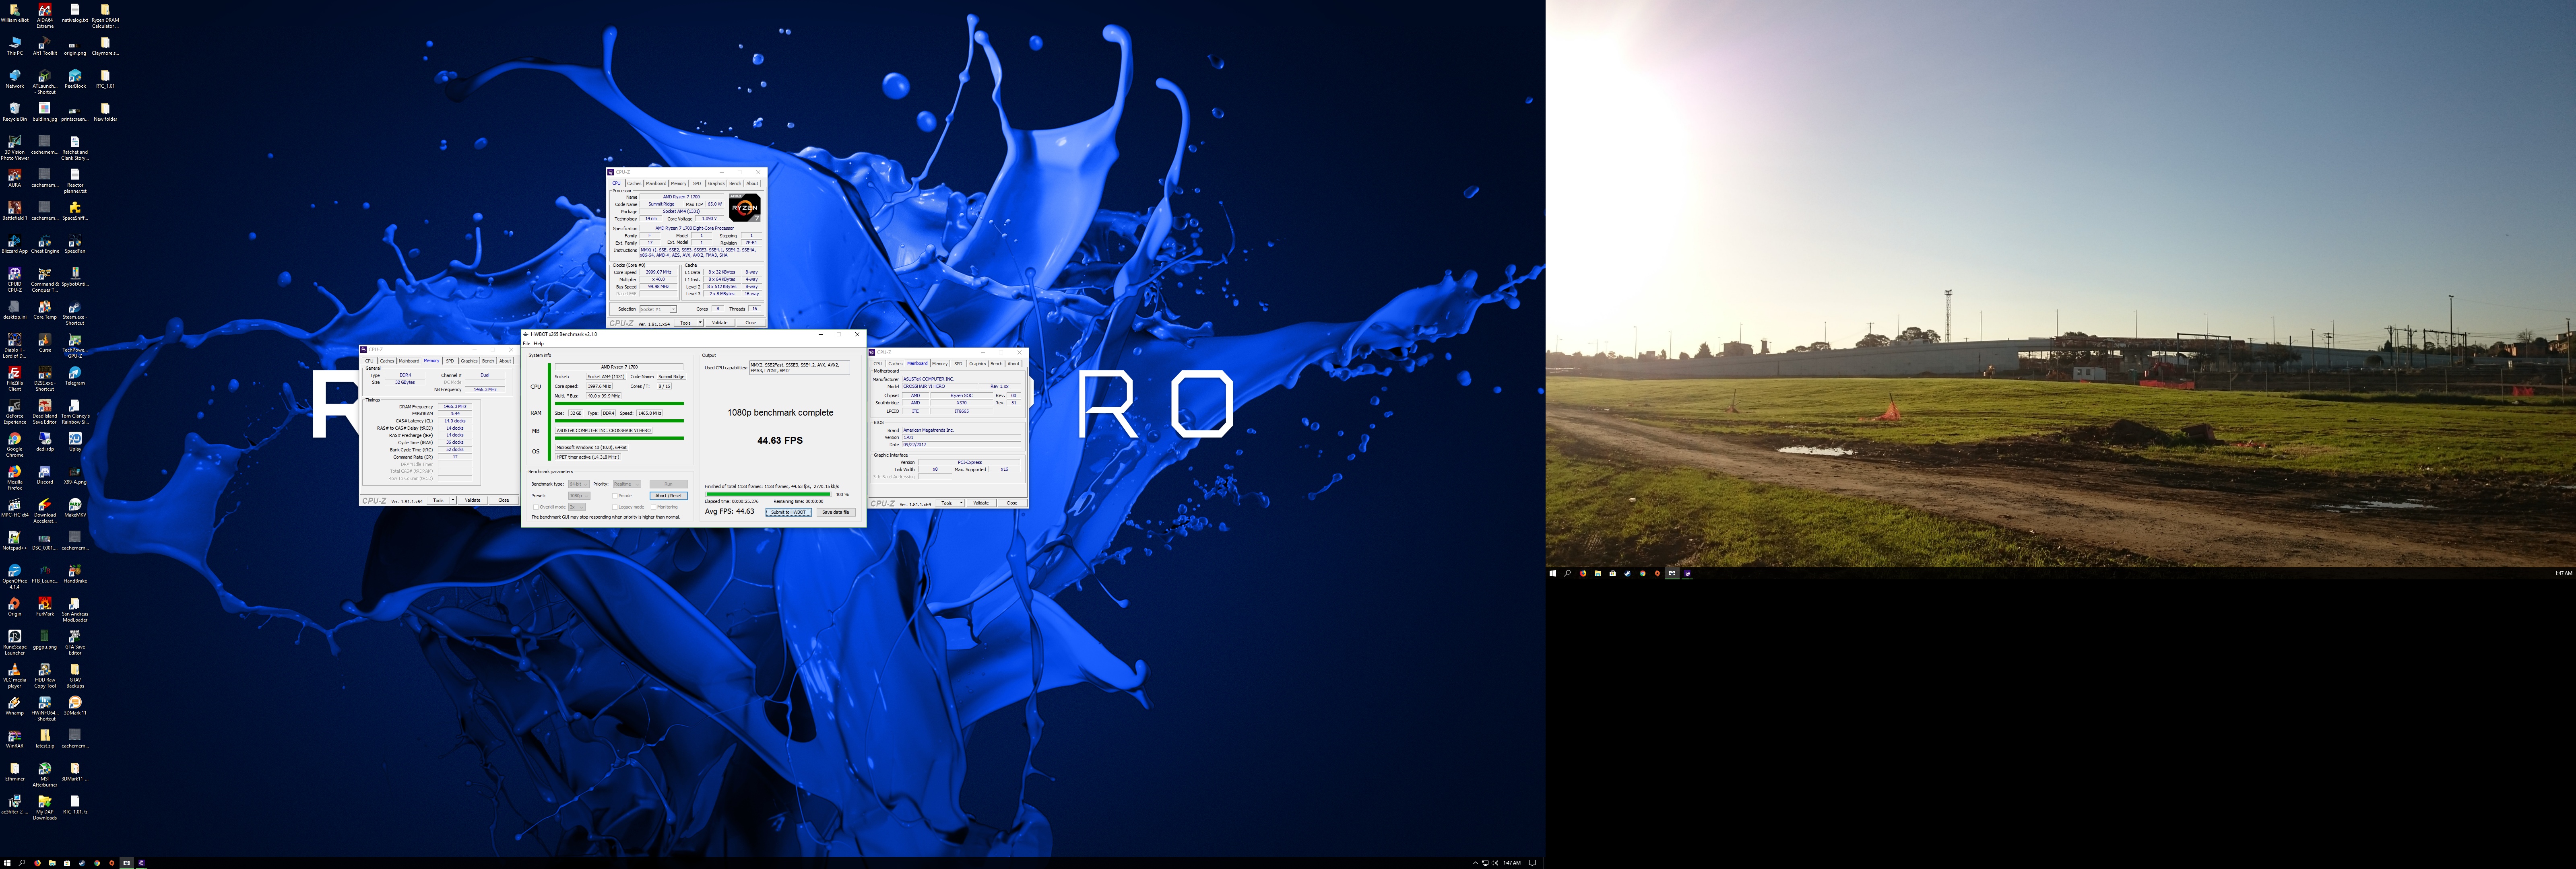2576x869 pixels.
Task: Open File menu in HWBOT x265 Benchmark
Action: 527,343
